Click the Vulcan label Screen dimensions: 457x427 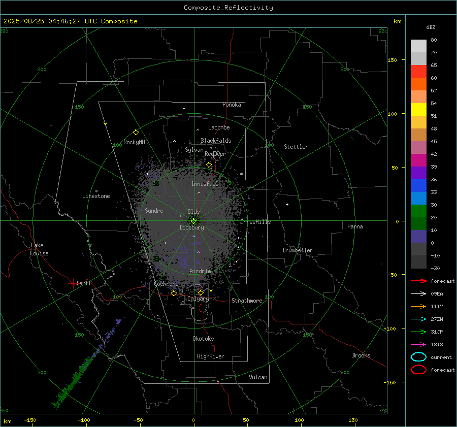(x=258, y=377)
